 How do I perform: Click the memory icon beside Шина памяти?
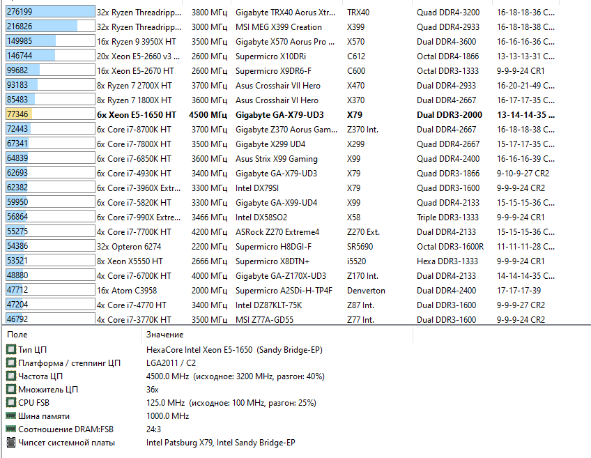point(11,415)
